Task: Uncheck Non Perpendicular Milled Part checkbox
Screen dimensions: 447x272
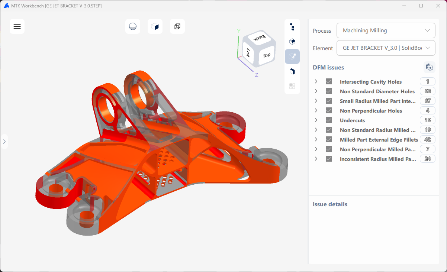Action: pos(329,149)
